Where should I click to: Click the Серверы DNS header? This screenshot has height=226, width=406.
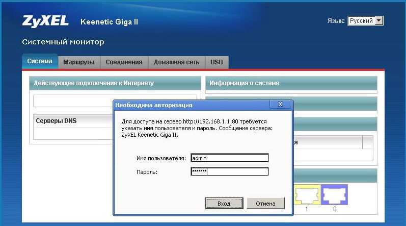tap(56, 121)
